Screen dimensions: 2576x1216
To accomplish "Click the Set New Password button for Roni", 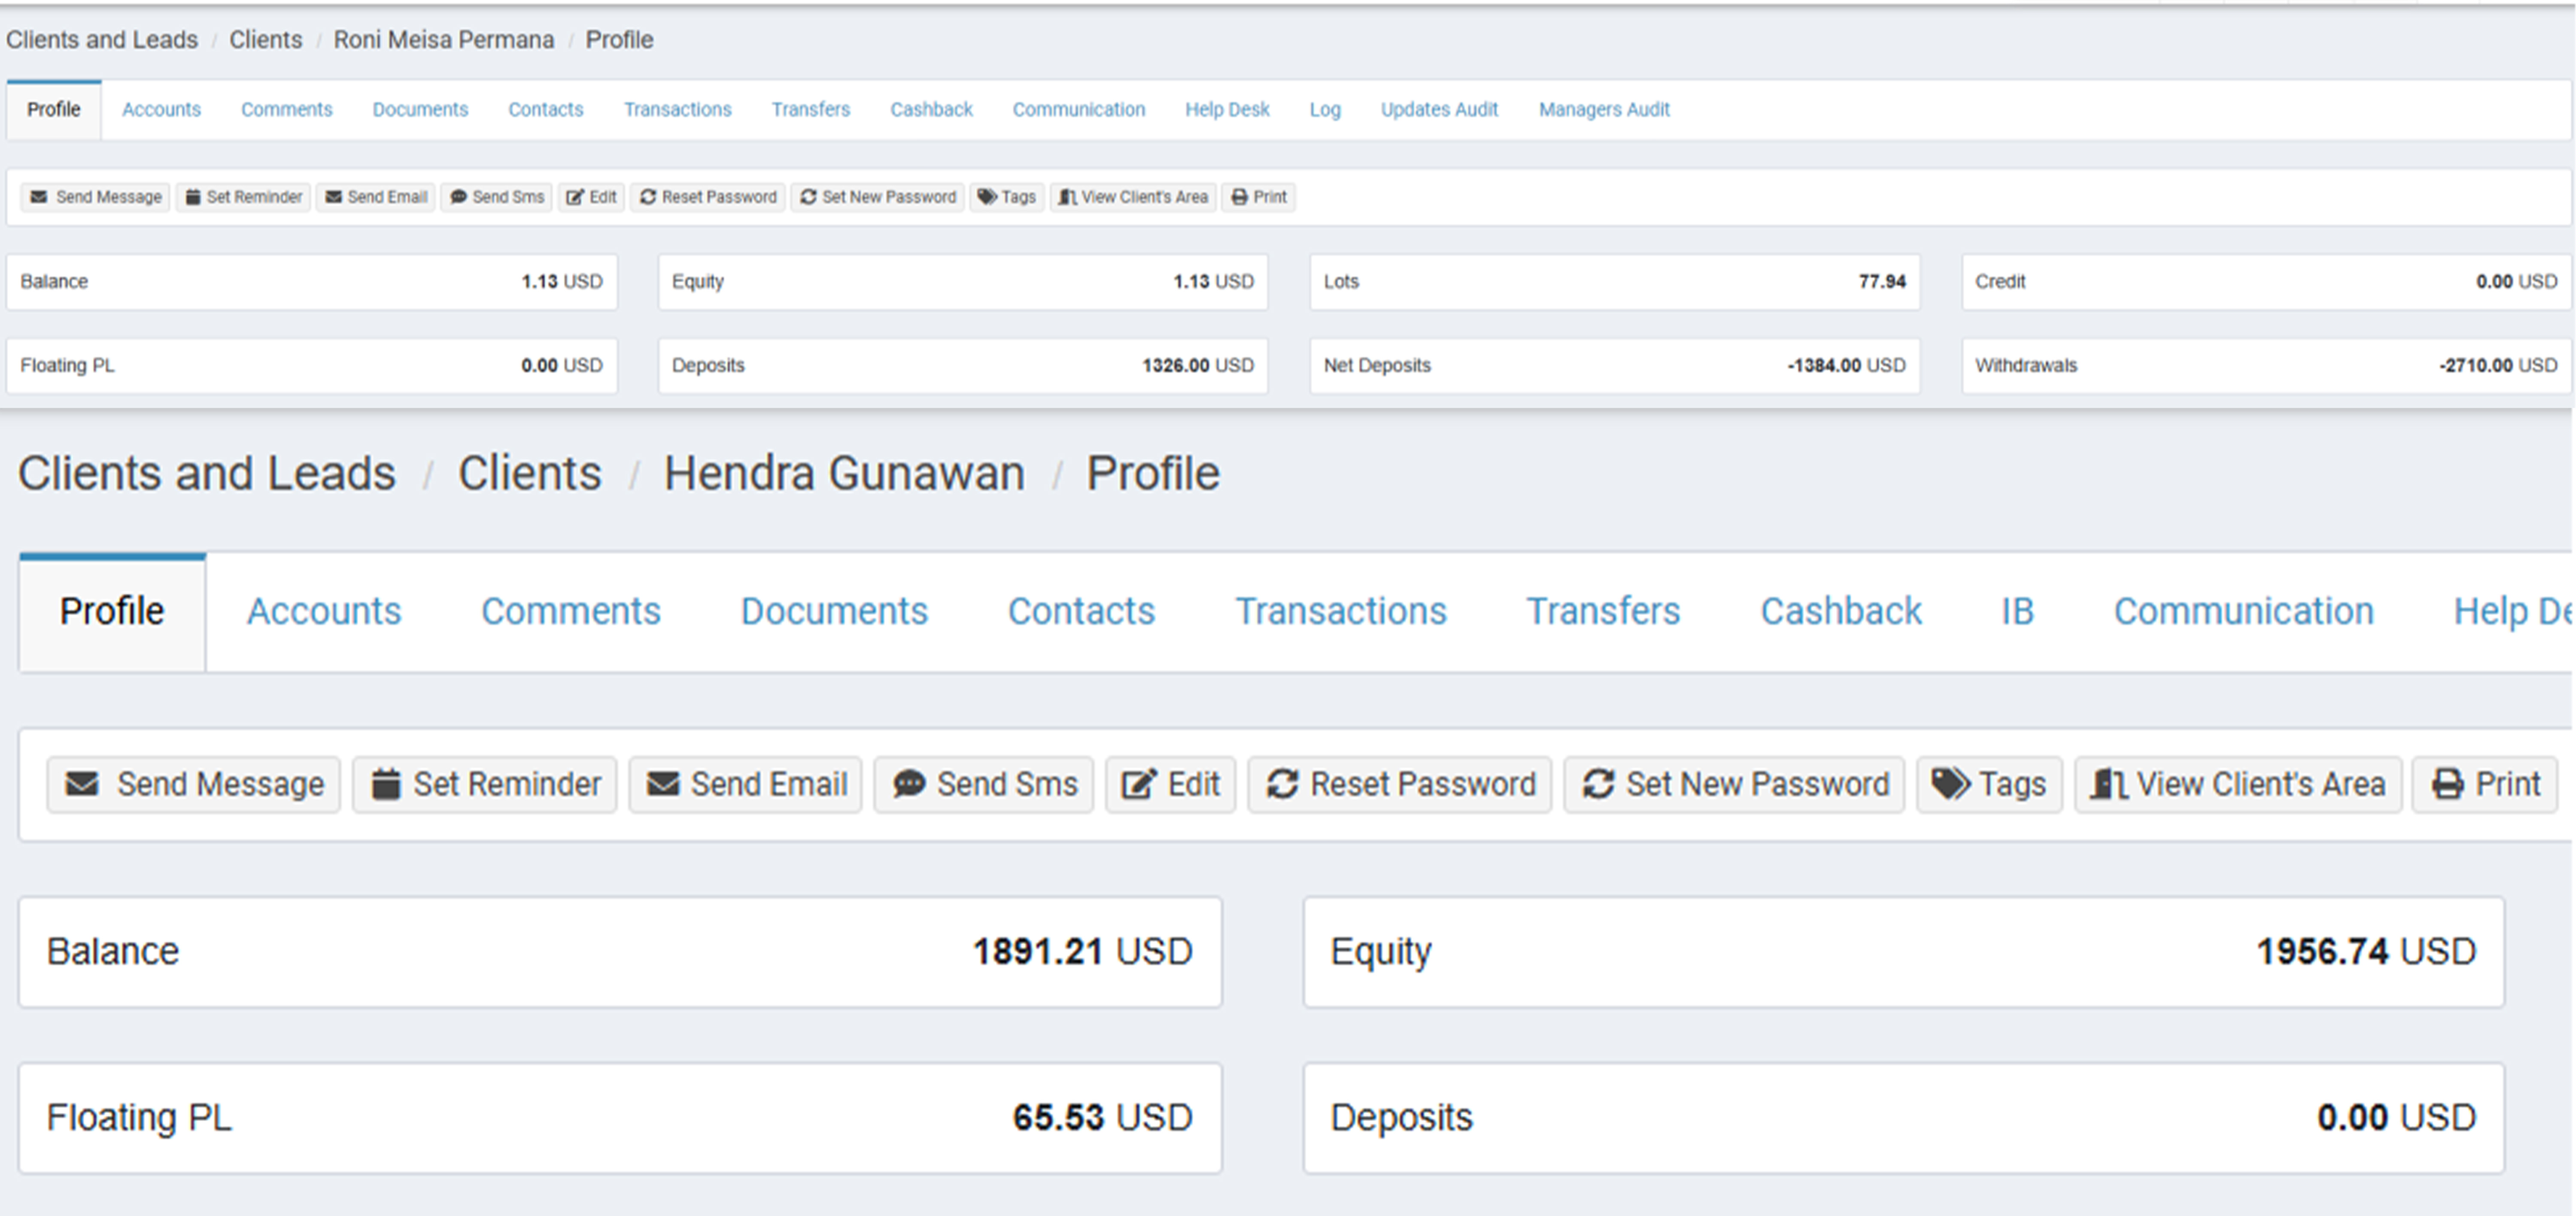I will [x=877, y=197].
